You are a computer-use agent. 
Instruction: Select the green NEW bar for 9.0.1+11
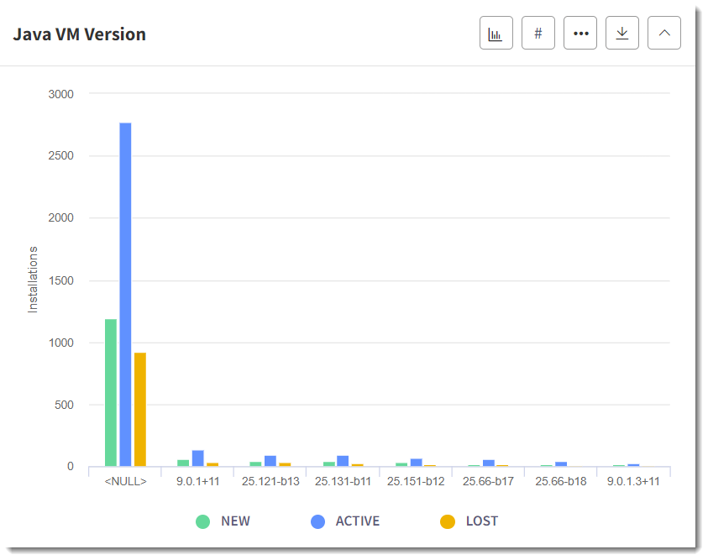[183, 463]
